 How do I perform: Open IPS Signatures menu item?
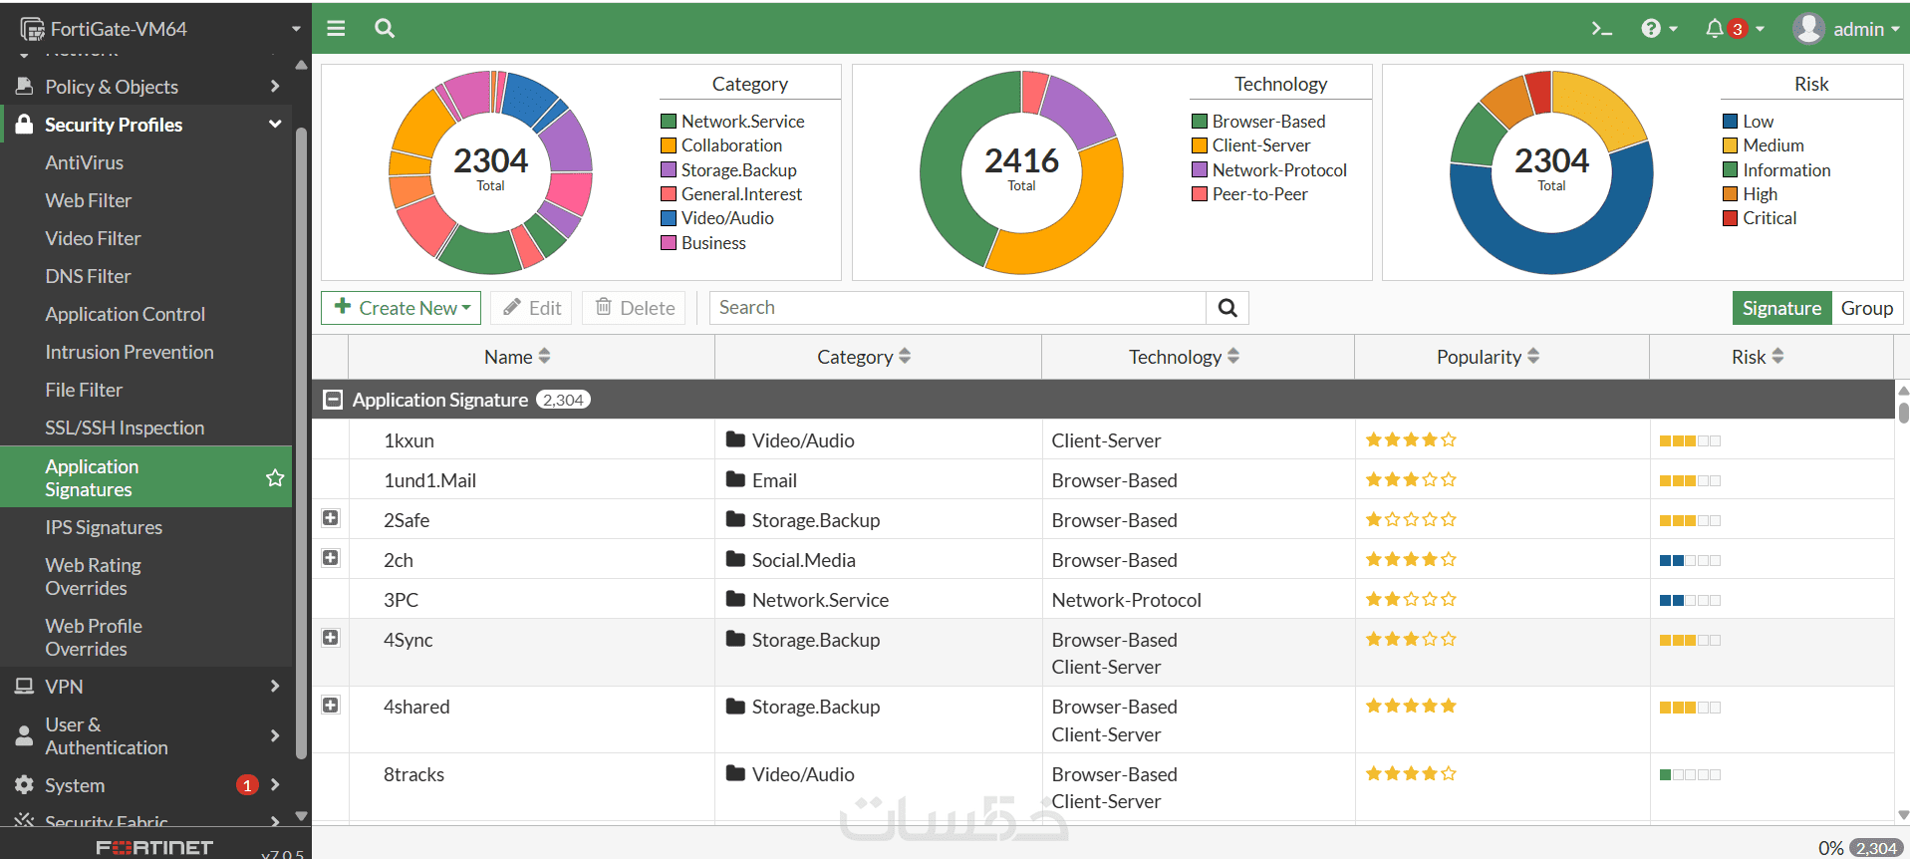104,527
